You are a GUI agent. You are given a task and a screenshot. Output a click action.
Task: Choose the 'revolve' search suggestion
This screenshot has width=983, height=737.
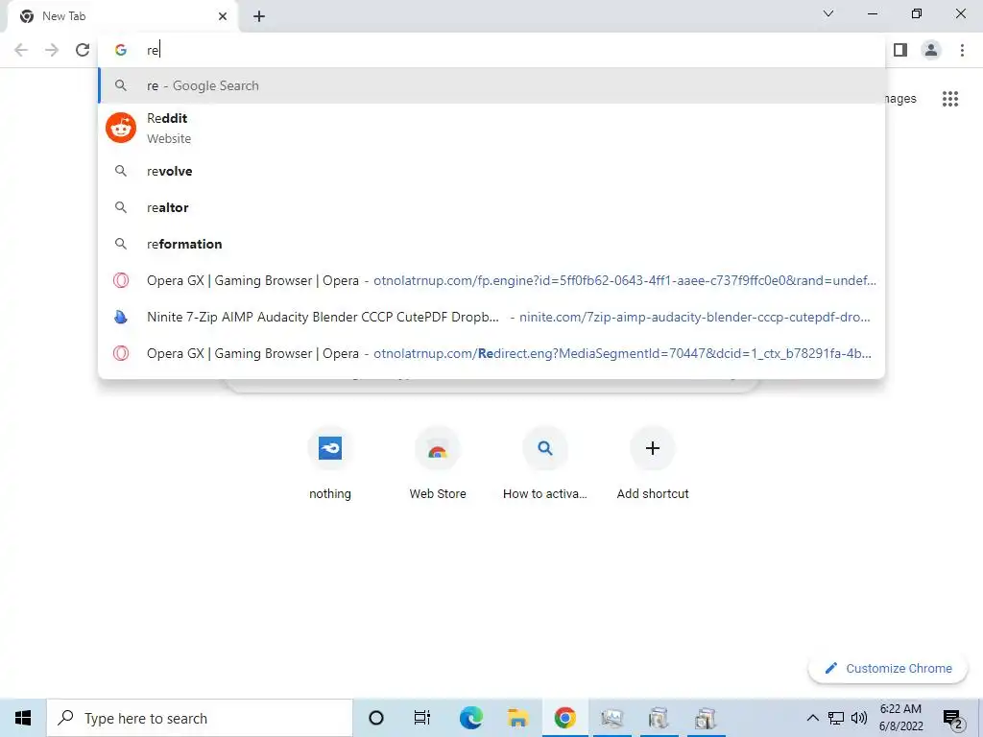(x=491, y=171)
